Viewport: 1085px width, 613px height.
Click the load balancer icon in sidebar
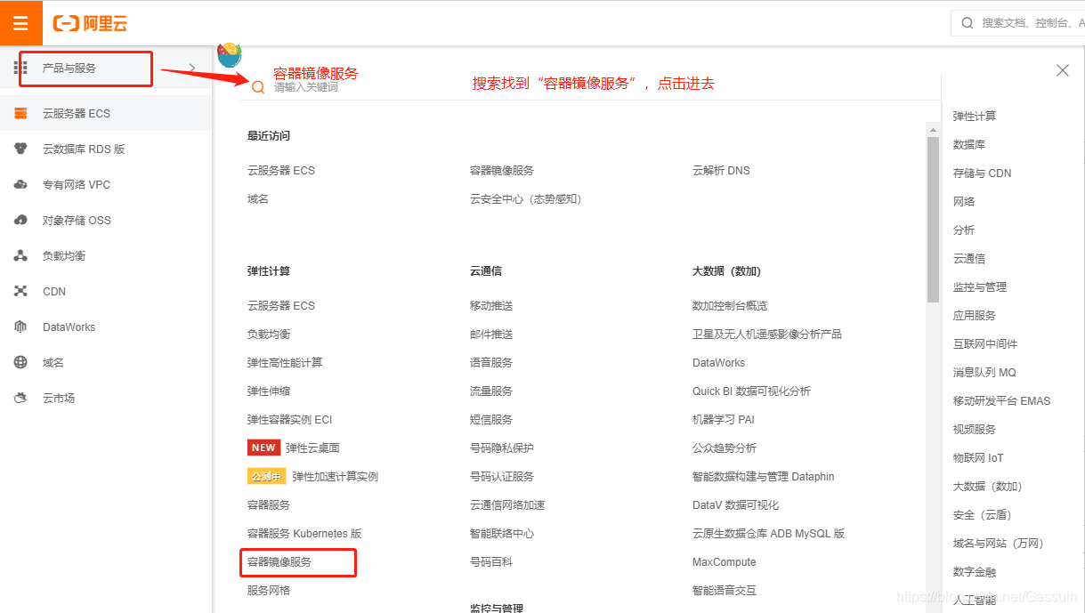[20, 255]
